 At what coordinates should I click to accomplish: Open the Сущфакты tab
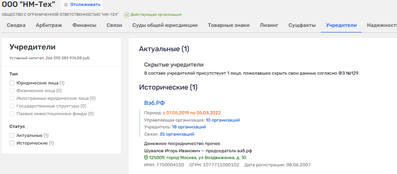(x=302, y=26)
